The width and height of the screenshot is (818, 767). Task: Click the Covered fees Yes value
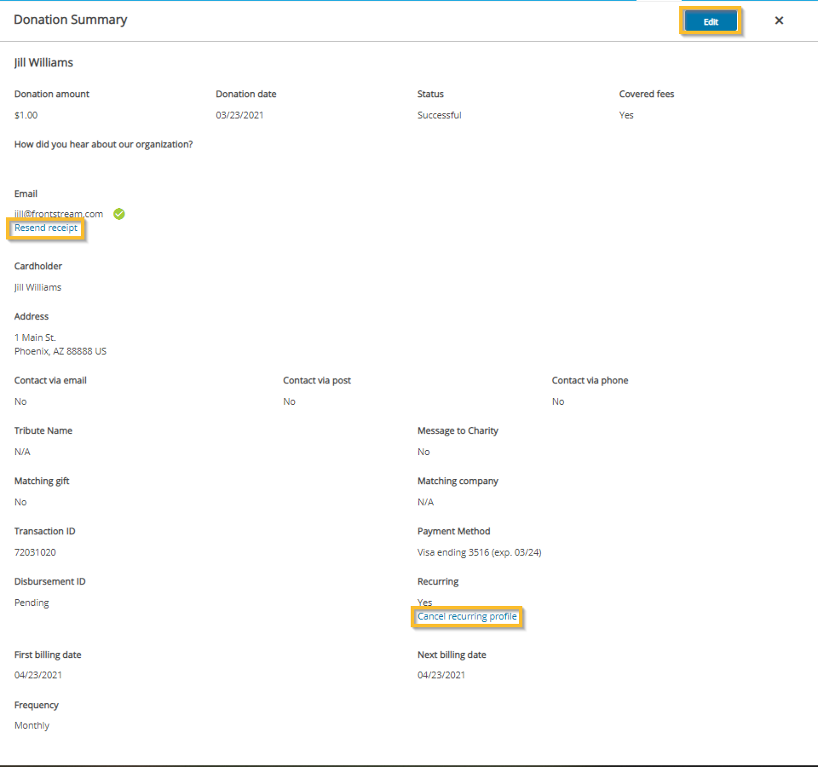pyautogui.click(x=626, y=115)
